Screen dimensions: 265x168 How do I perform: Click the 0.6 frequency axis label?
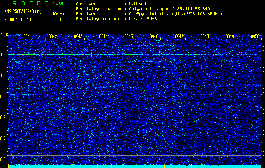tap(3, 160)
